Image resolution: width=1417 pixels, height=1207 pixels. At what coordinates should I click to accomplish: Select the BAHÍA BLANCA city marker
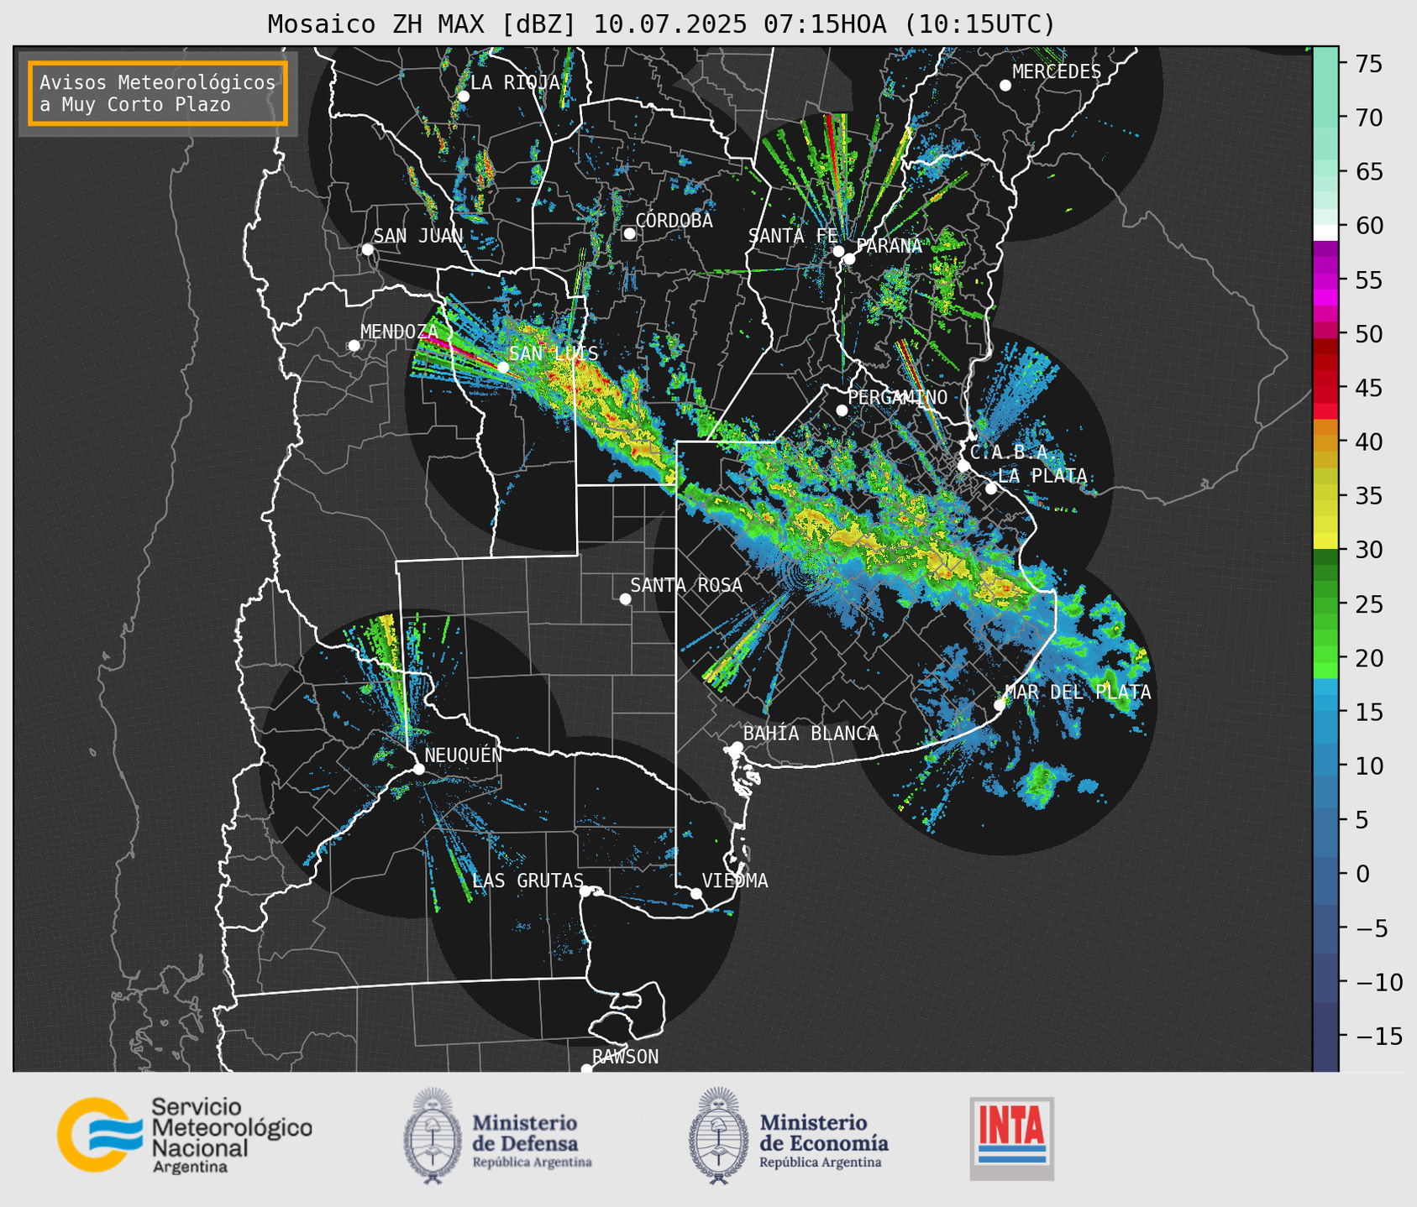[737, 747]
